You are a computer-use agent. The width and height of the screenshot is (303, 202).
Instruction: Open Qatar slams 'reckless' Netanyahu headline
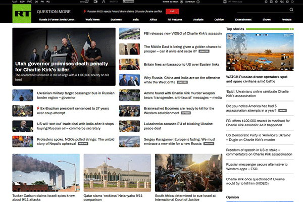(113, 197)
